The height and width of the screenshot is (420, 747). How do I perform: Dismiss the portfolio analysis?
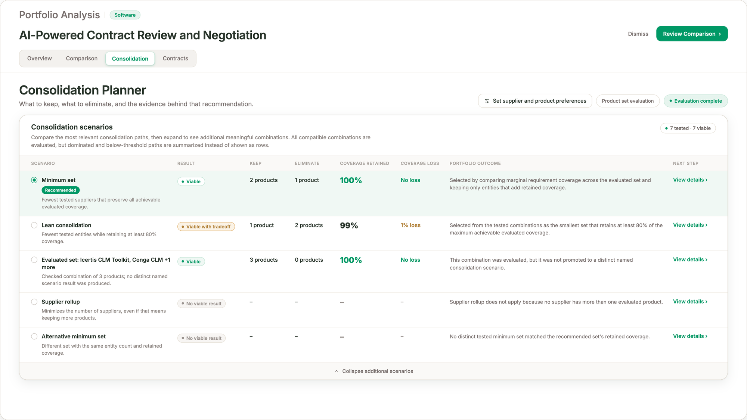coord(638,34)
